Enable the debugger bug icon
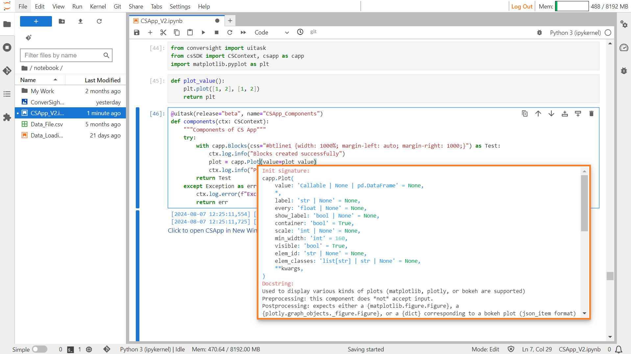Viewport: 631px width, 354px height. [539, 32]
